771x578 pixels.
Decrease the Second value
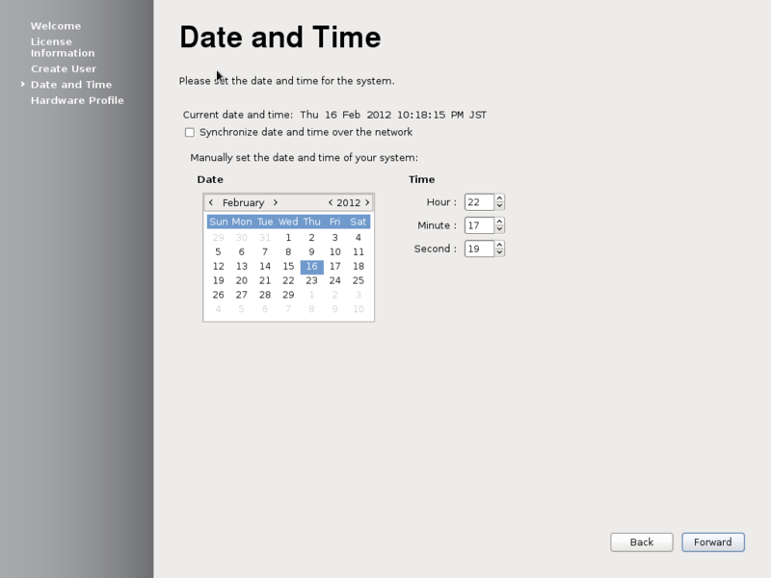click(499, 252)
